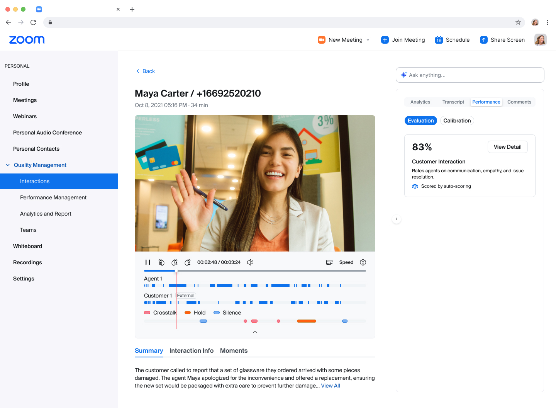The height and width of the screenshot is (408, 556).
Task: Collapse the Quality Management section
Action: 8,165
